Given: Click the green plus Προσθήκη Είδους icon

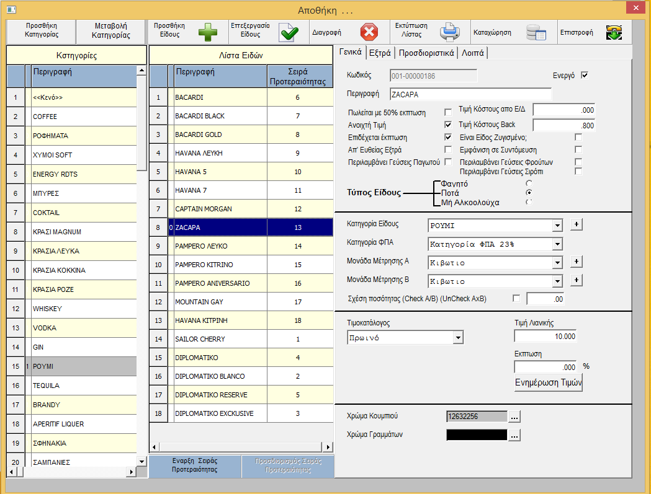Looking at the screenshot, I should point(208,31).
